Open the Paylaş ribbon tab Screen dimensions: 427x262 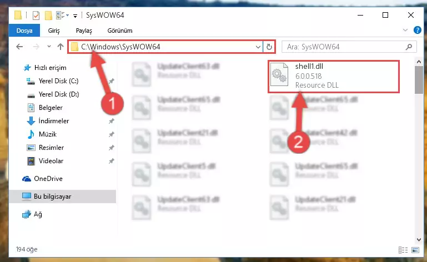84,31
